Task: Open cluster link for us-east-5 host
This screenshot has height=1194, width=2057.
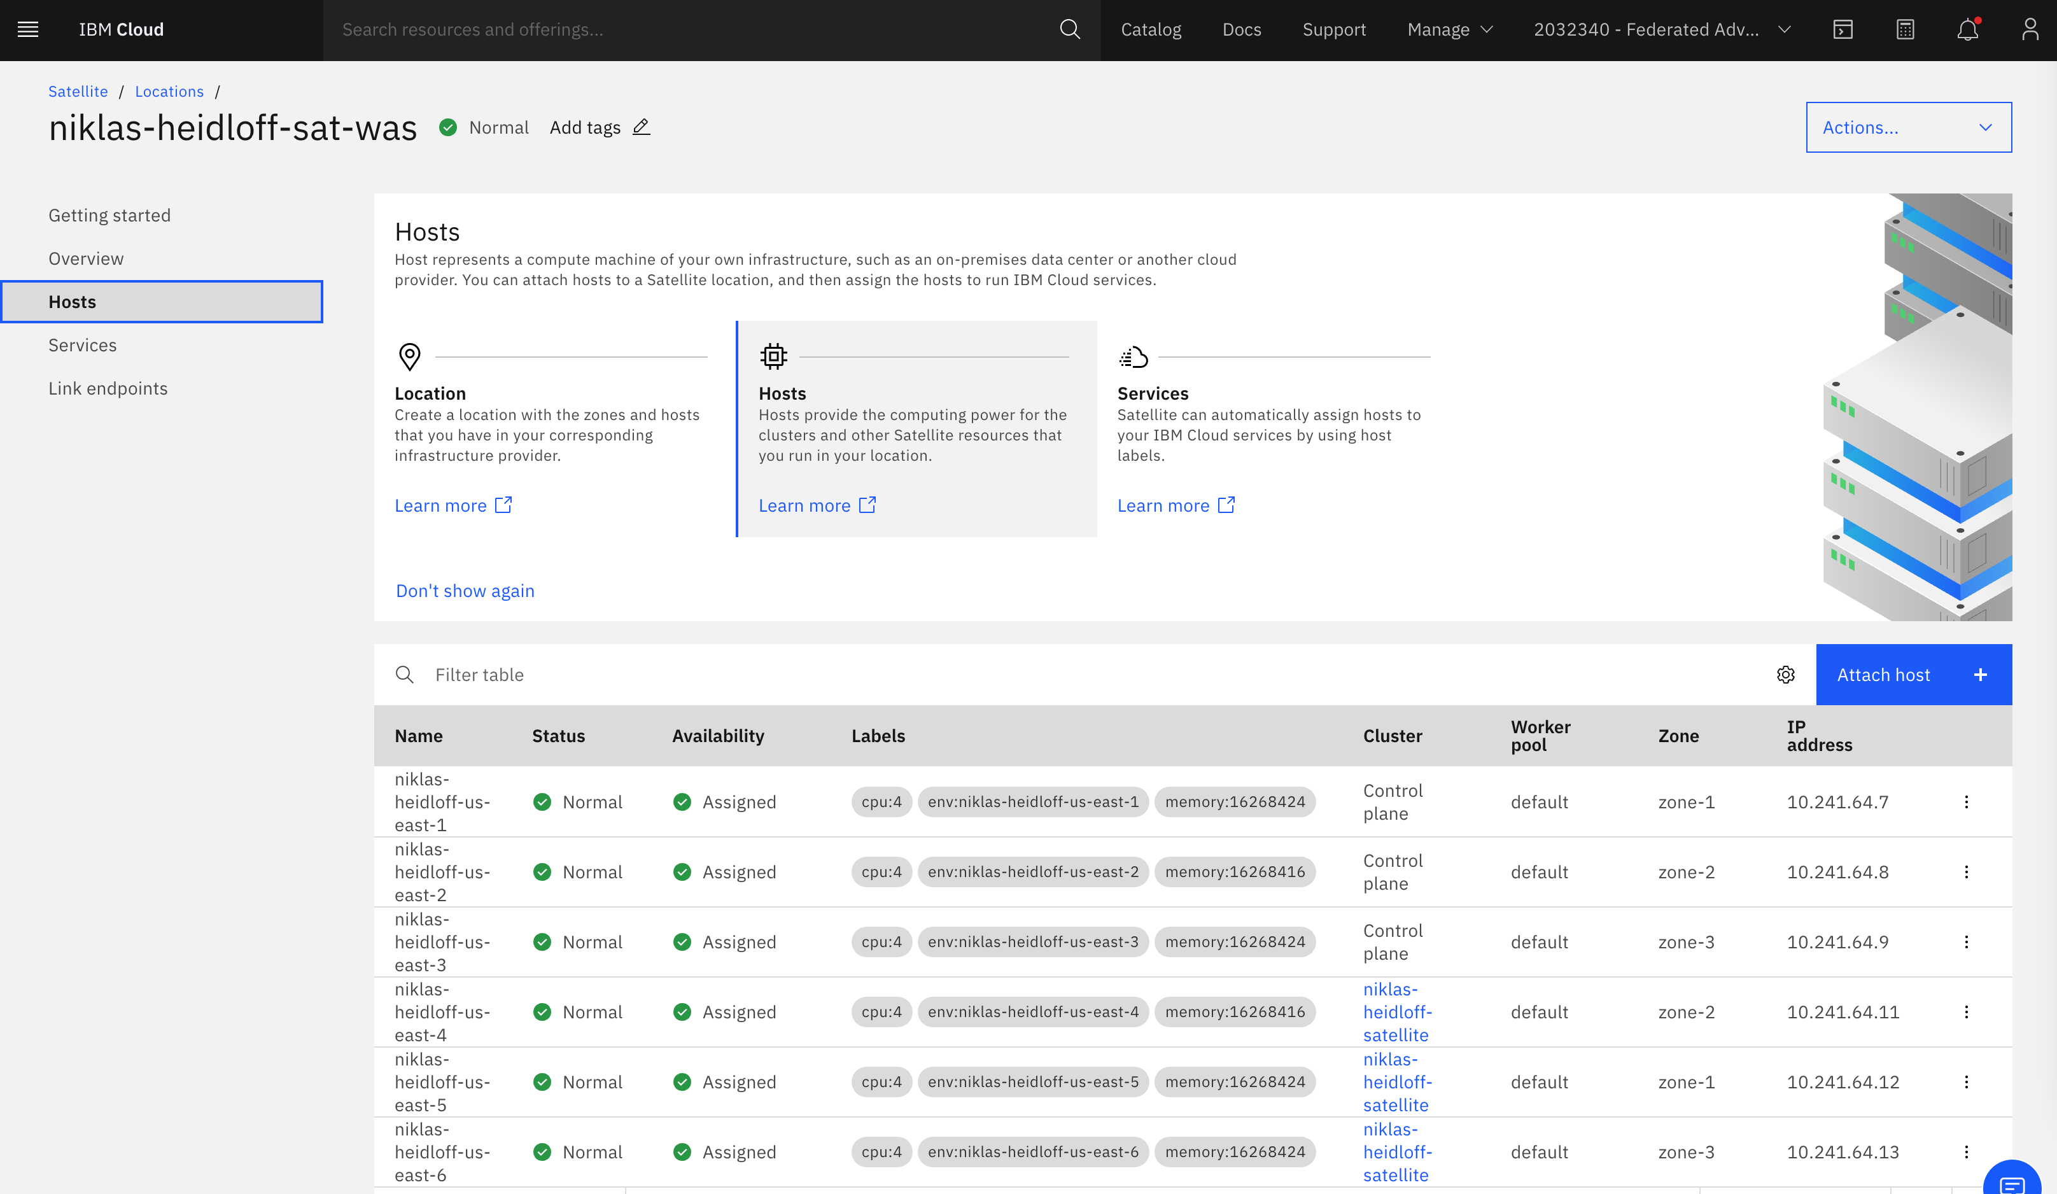Action: click(x=1398, y=1083)
